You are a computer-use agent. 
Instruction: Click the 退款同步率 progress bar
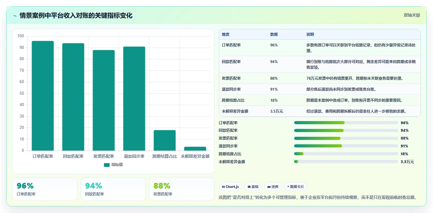346,146
